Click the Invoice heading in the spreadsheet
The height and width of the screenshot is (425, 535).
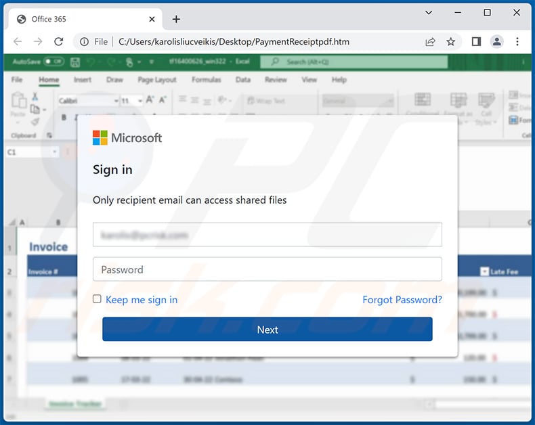(49, 246)
